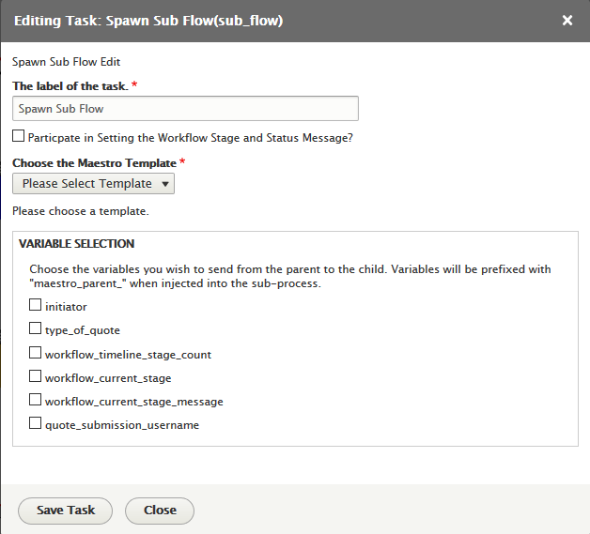The image size is (590, 534).
Task: Click the task label text field
Action: (185, 109)
